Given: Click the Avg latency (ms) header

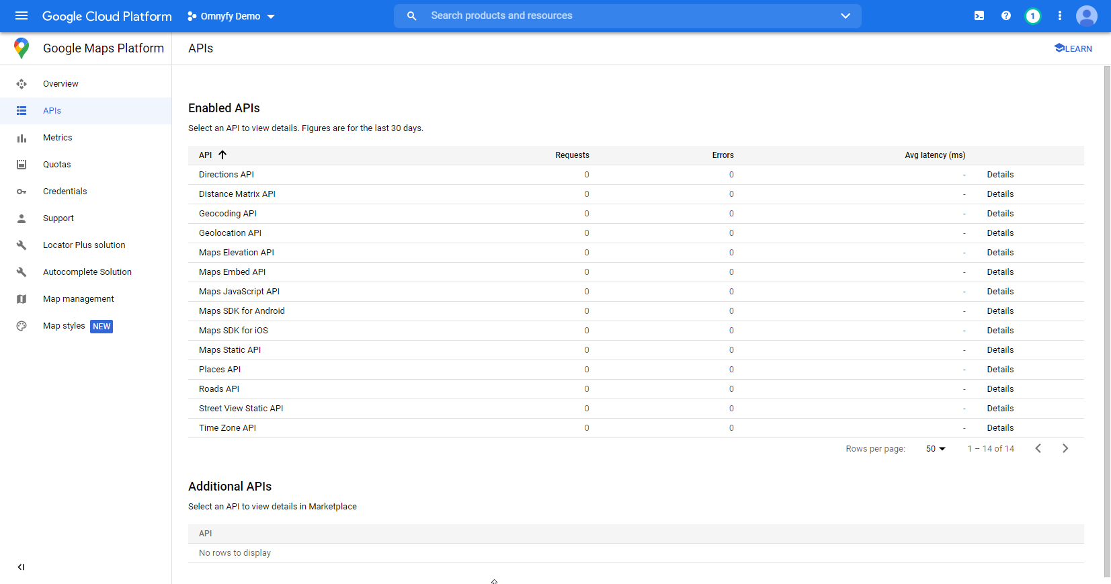Looking at the screenshot, I should point(935,155).
